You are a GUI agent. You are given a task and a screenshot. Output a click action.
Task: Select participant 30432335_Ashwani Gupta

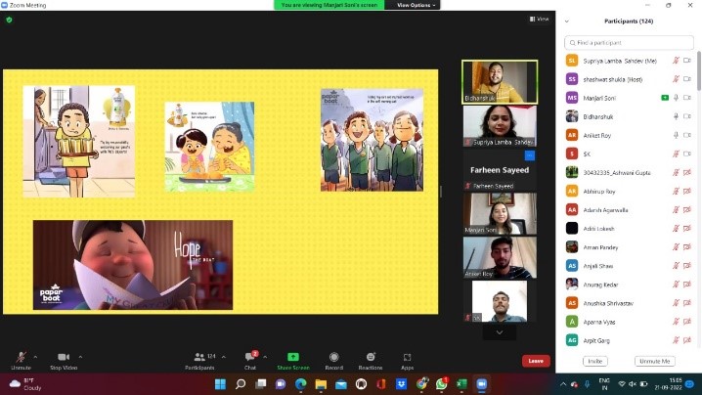pos(629,172)
